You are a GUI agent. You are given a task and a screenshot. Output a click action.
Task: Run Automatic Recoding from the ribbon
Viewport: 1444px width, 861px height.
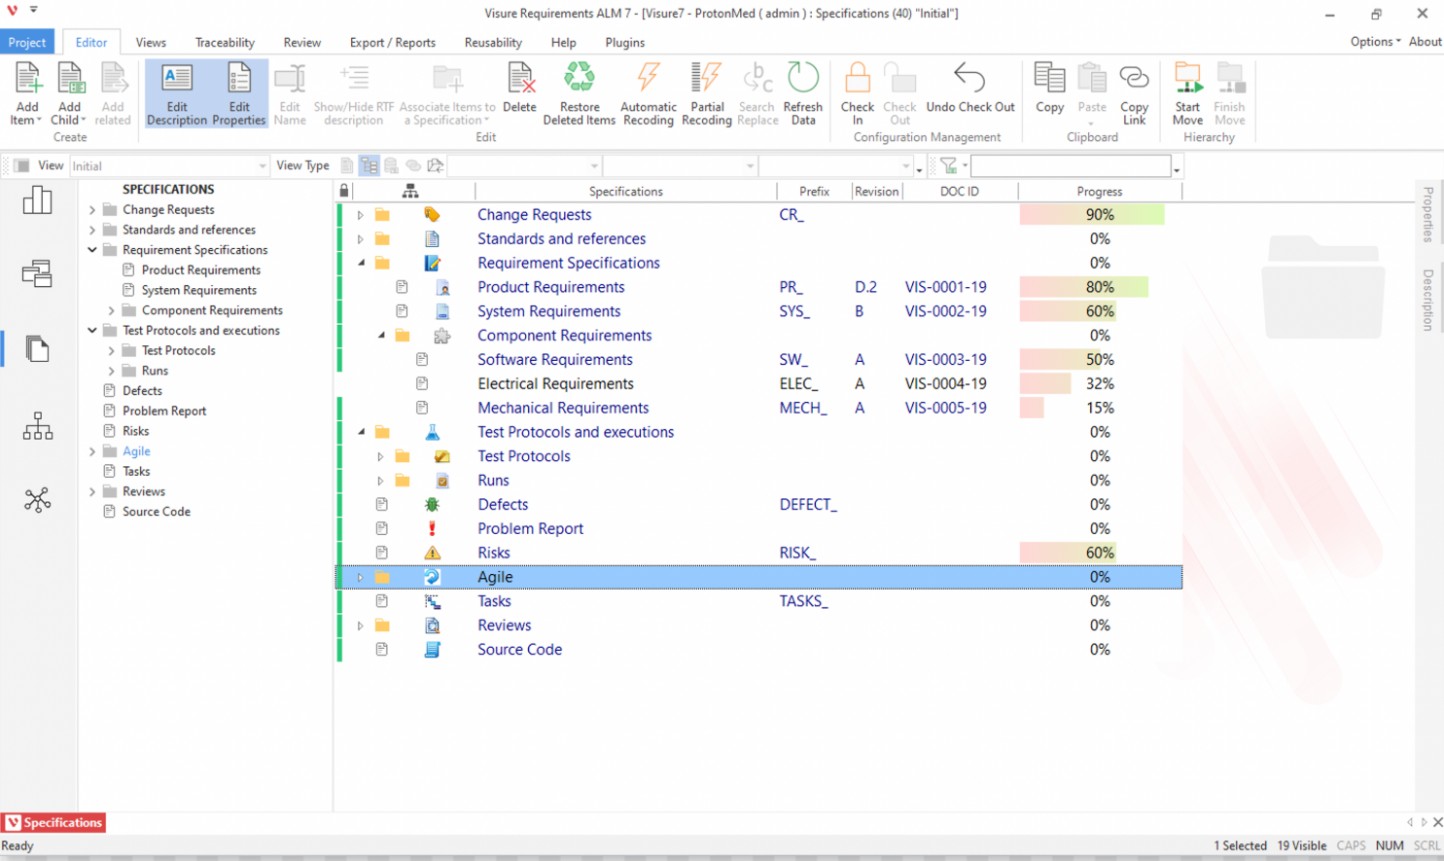coord(649,79)
